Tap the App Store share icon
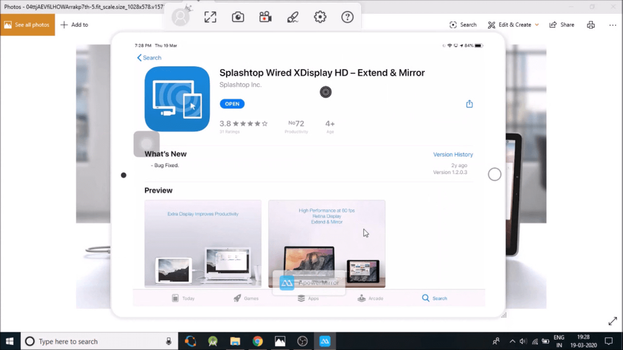This screenshot has width=623, height=350. click(469, 104)
